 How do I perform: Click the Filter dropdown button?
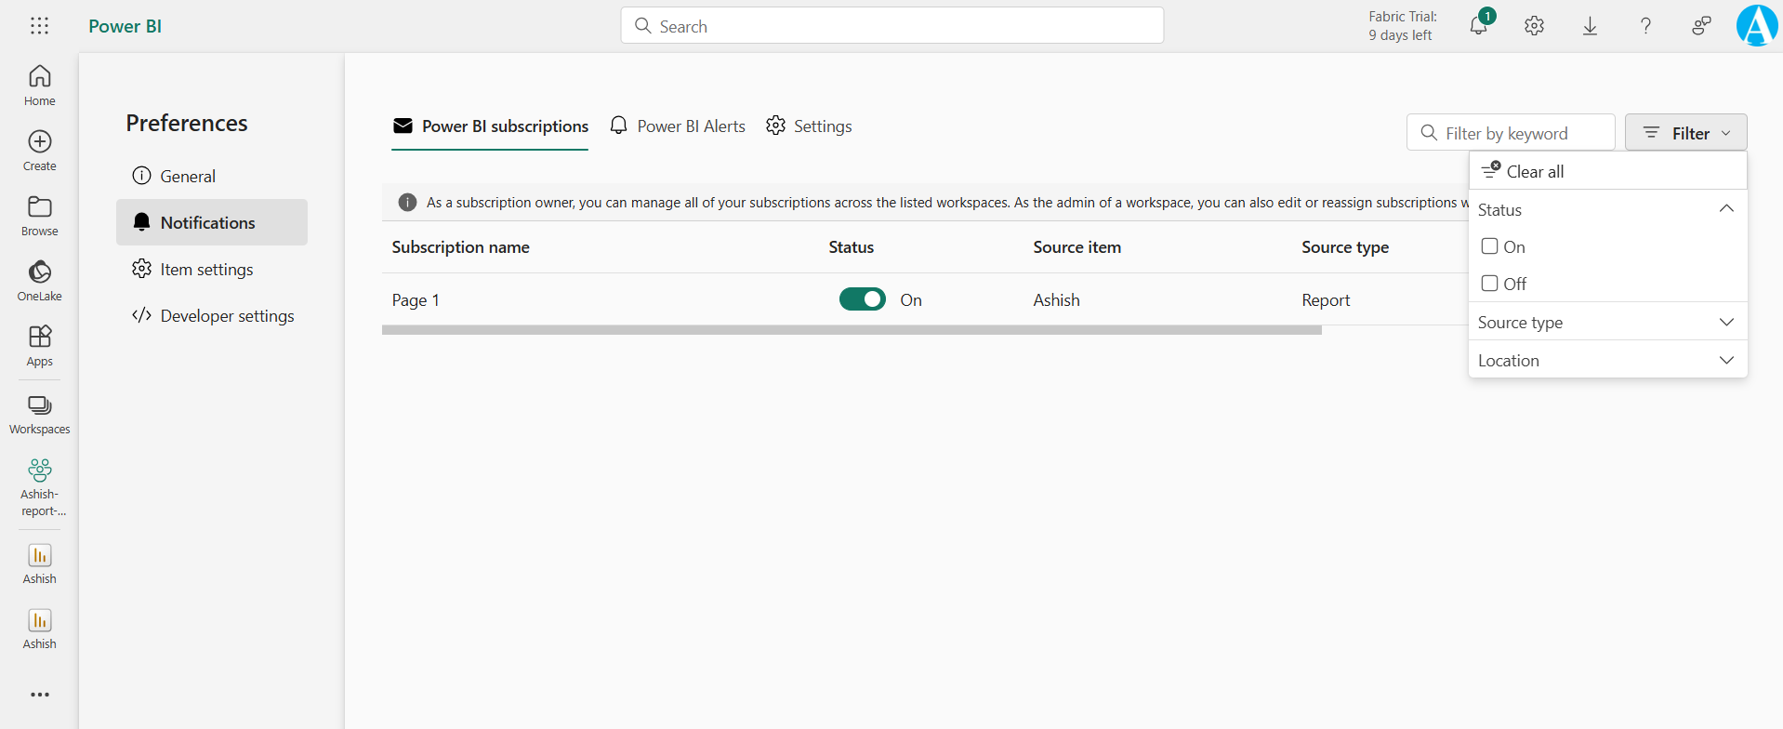tap(1685, 133)
